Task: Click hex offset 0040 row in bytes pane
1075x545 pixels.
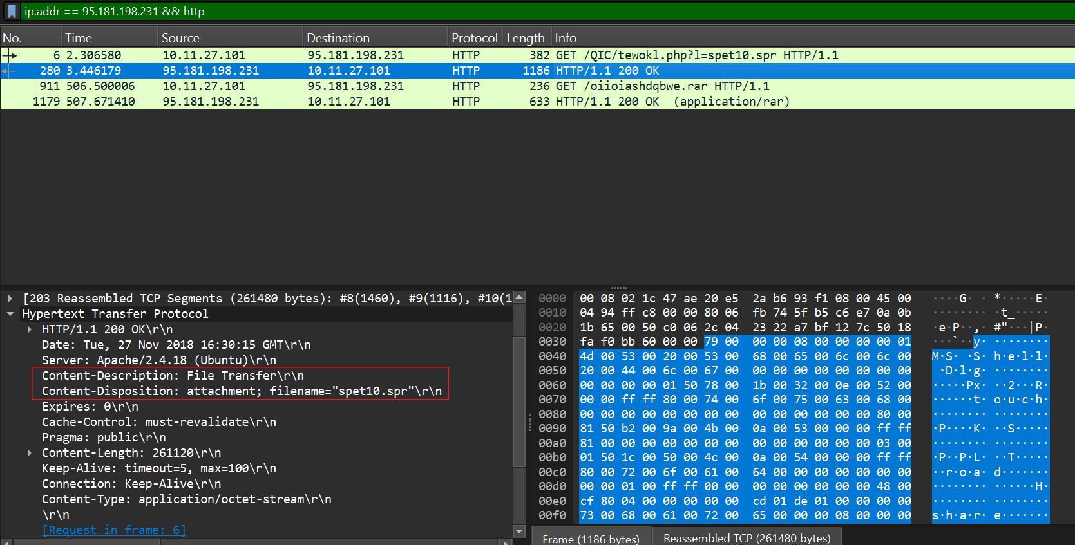Action: [552, 356]
